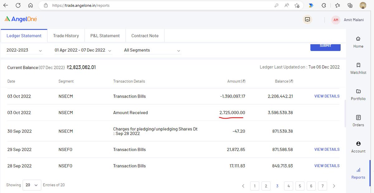The width and height of the screenshot is (374, 193).
Task: Go to page 1
Action: pyautogui.click(x=255, y=186)
